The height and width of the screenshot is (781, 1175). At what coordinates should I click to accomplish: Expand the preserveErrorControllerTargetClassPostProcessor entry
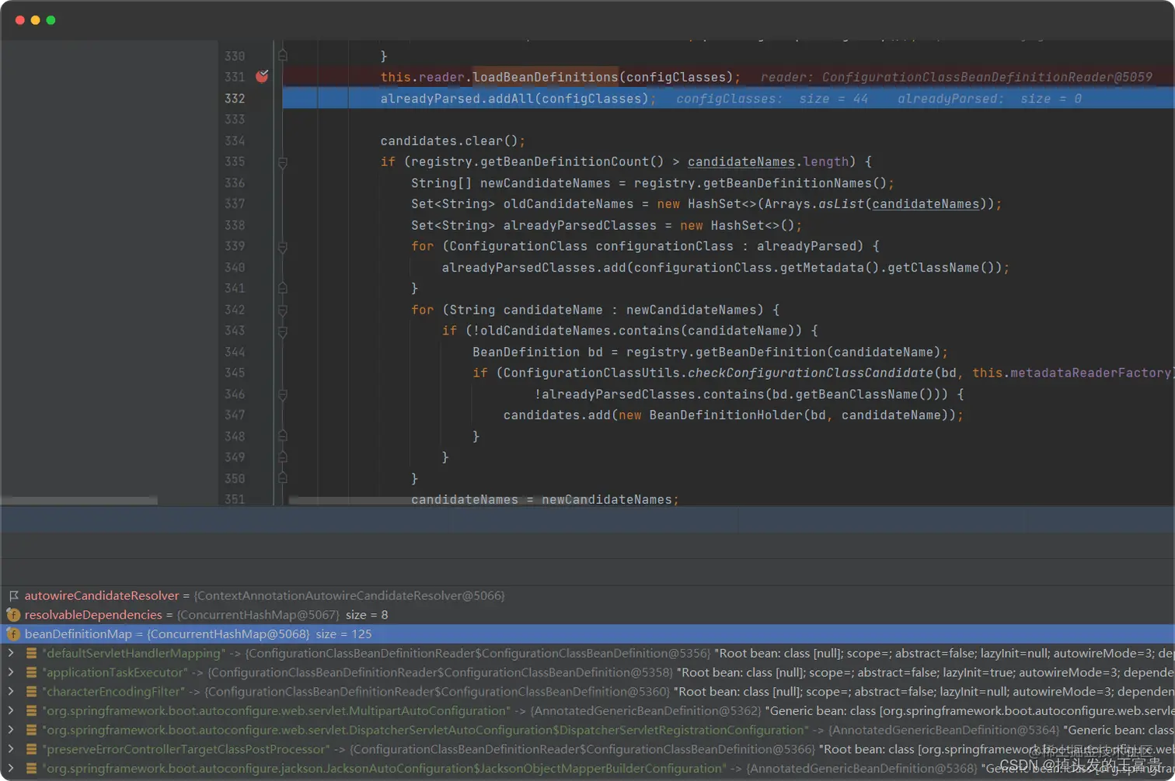11,749
